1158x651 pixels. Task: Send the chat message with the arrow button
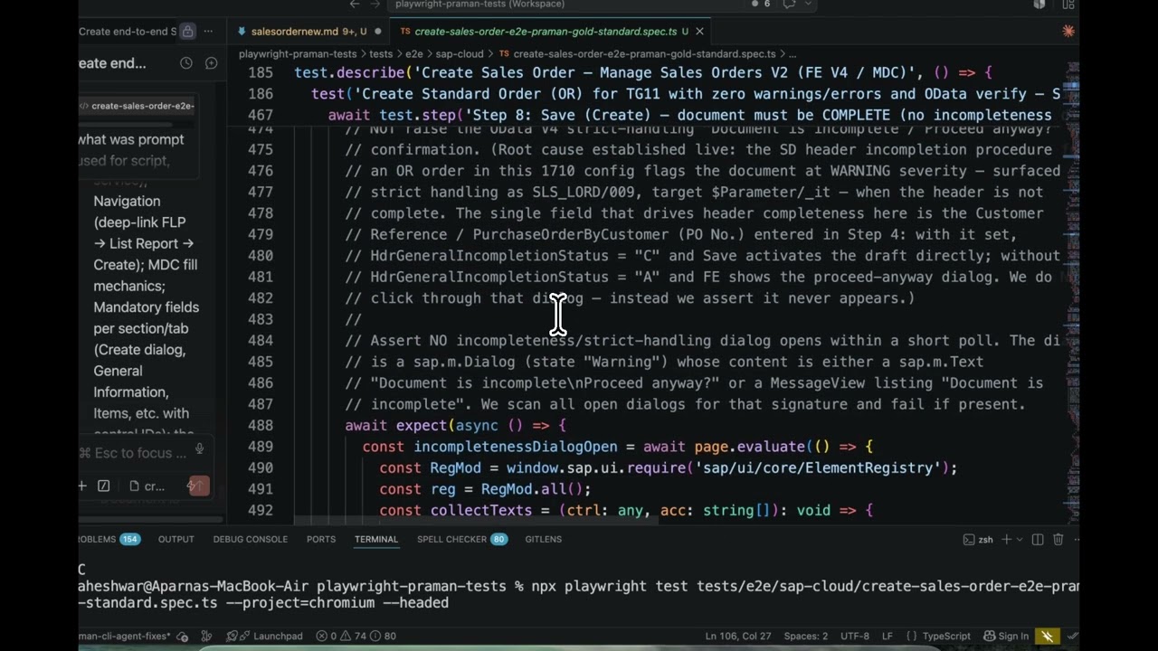pos(198,486)
